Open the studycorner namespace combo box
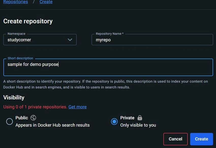This screenshot has width=216, height=148. coord(40,40)
